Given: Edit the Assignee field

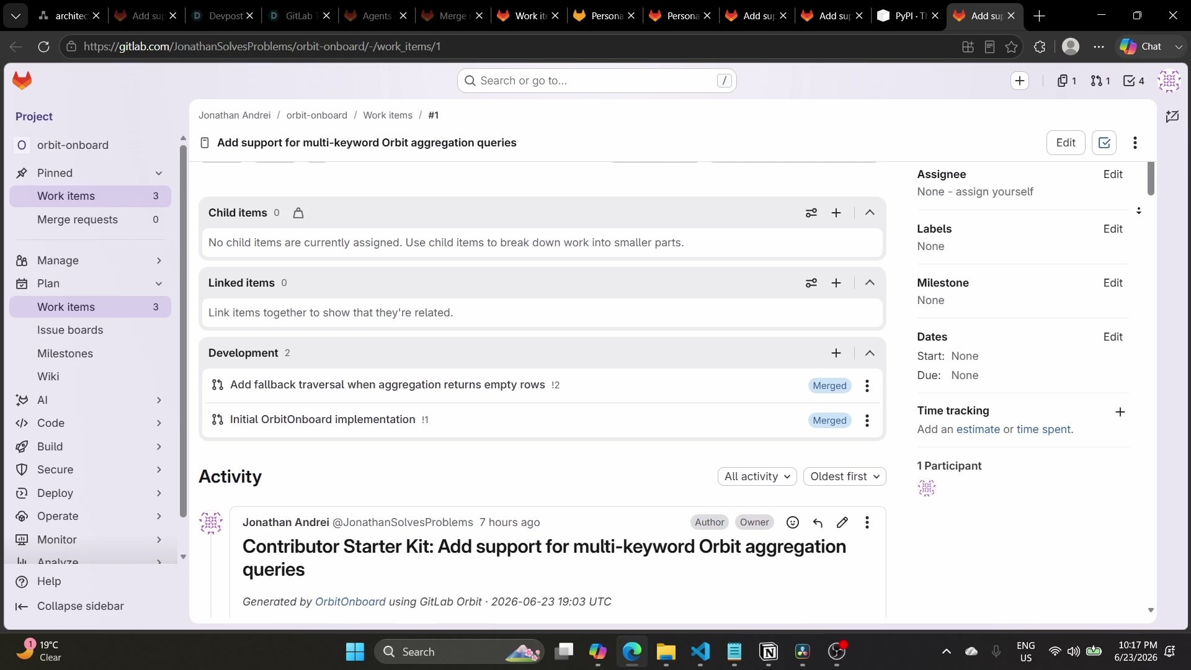Looking at the screenshot, I should point(1113,174).
